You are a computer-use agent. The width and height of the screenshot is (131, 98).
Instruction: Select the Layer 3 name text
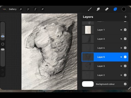point(101,66)
